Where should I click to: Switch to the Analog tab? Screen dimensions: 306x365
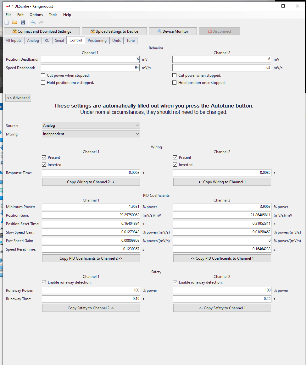click(33, 41)
